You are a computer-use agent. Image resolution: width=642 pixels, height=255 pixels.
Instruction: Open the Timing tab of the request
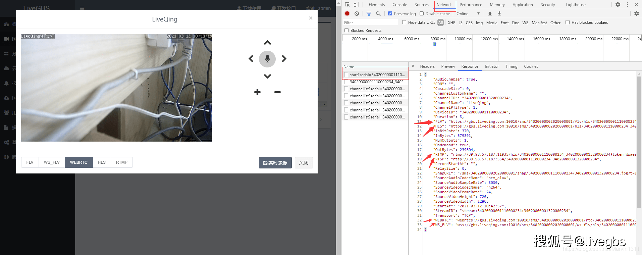pyautogui.click(x=511, y=66)
